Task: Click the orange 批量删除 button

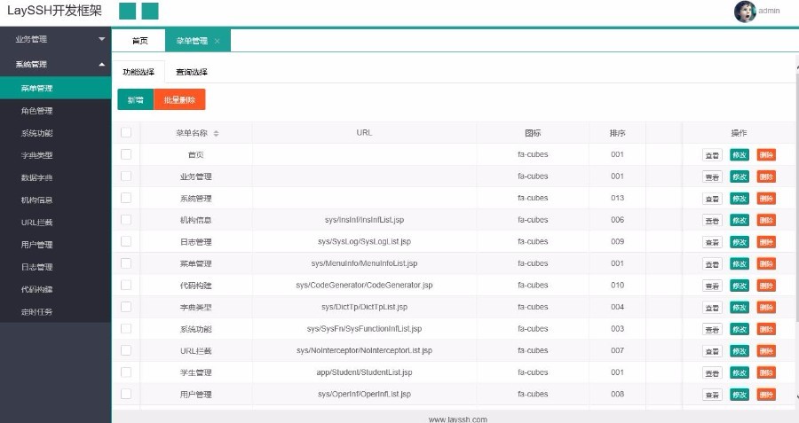Action: pos(179,100)
